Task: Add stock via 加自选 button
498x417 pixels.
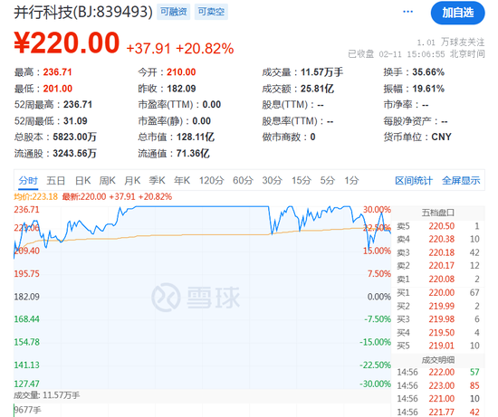Action: pos(457,13)
